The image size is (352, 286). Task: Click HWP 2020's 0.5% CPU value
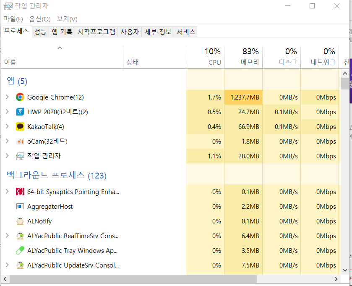[x=214, y=112]
